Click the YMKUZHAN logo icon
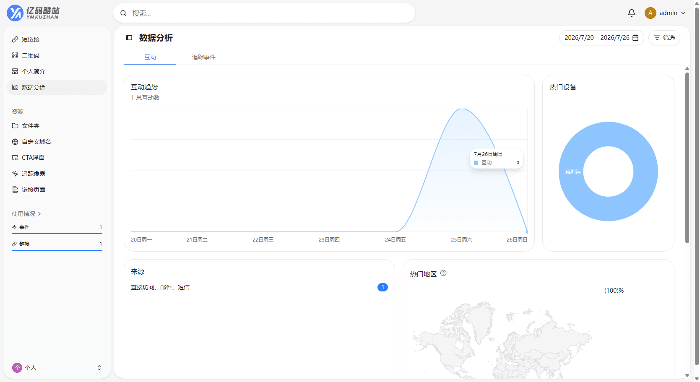 pyautogui.click(x=15, y=13)
